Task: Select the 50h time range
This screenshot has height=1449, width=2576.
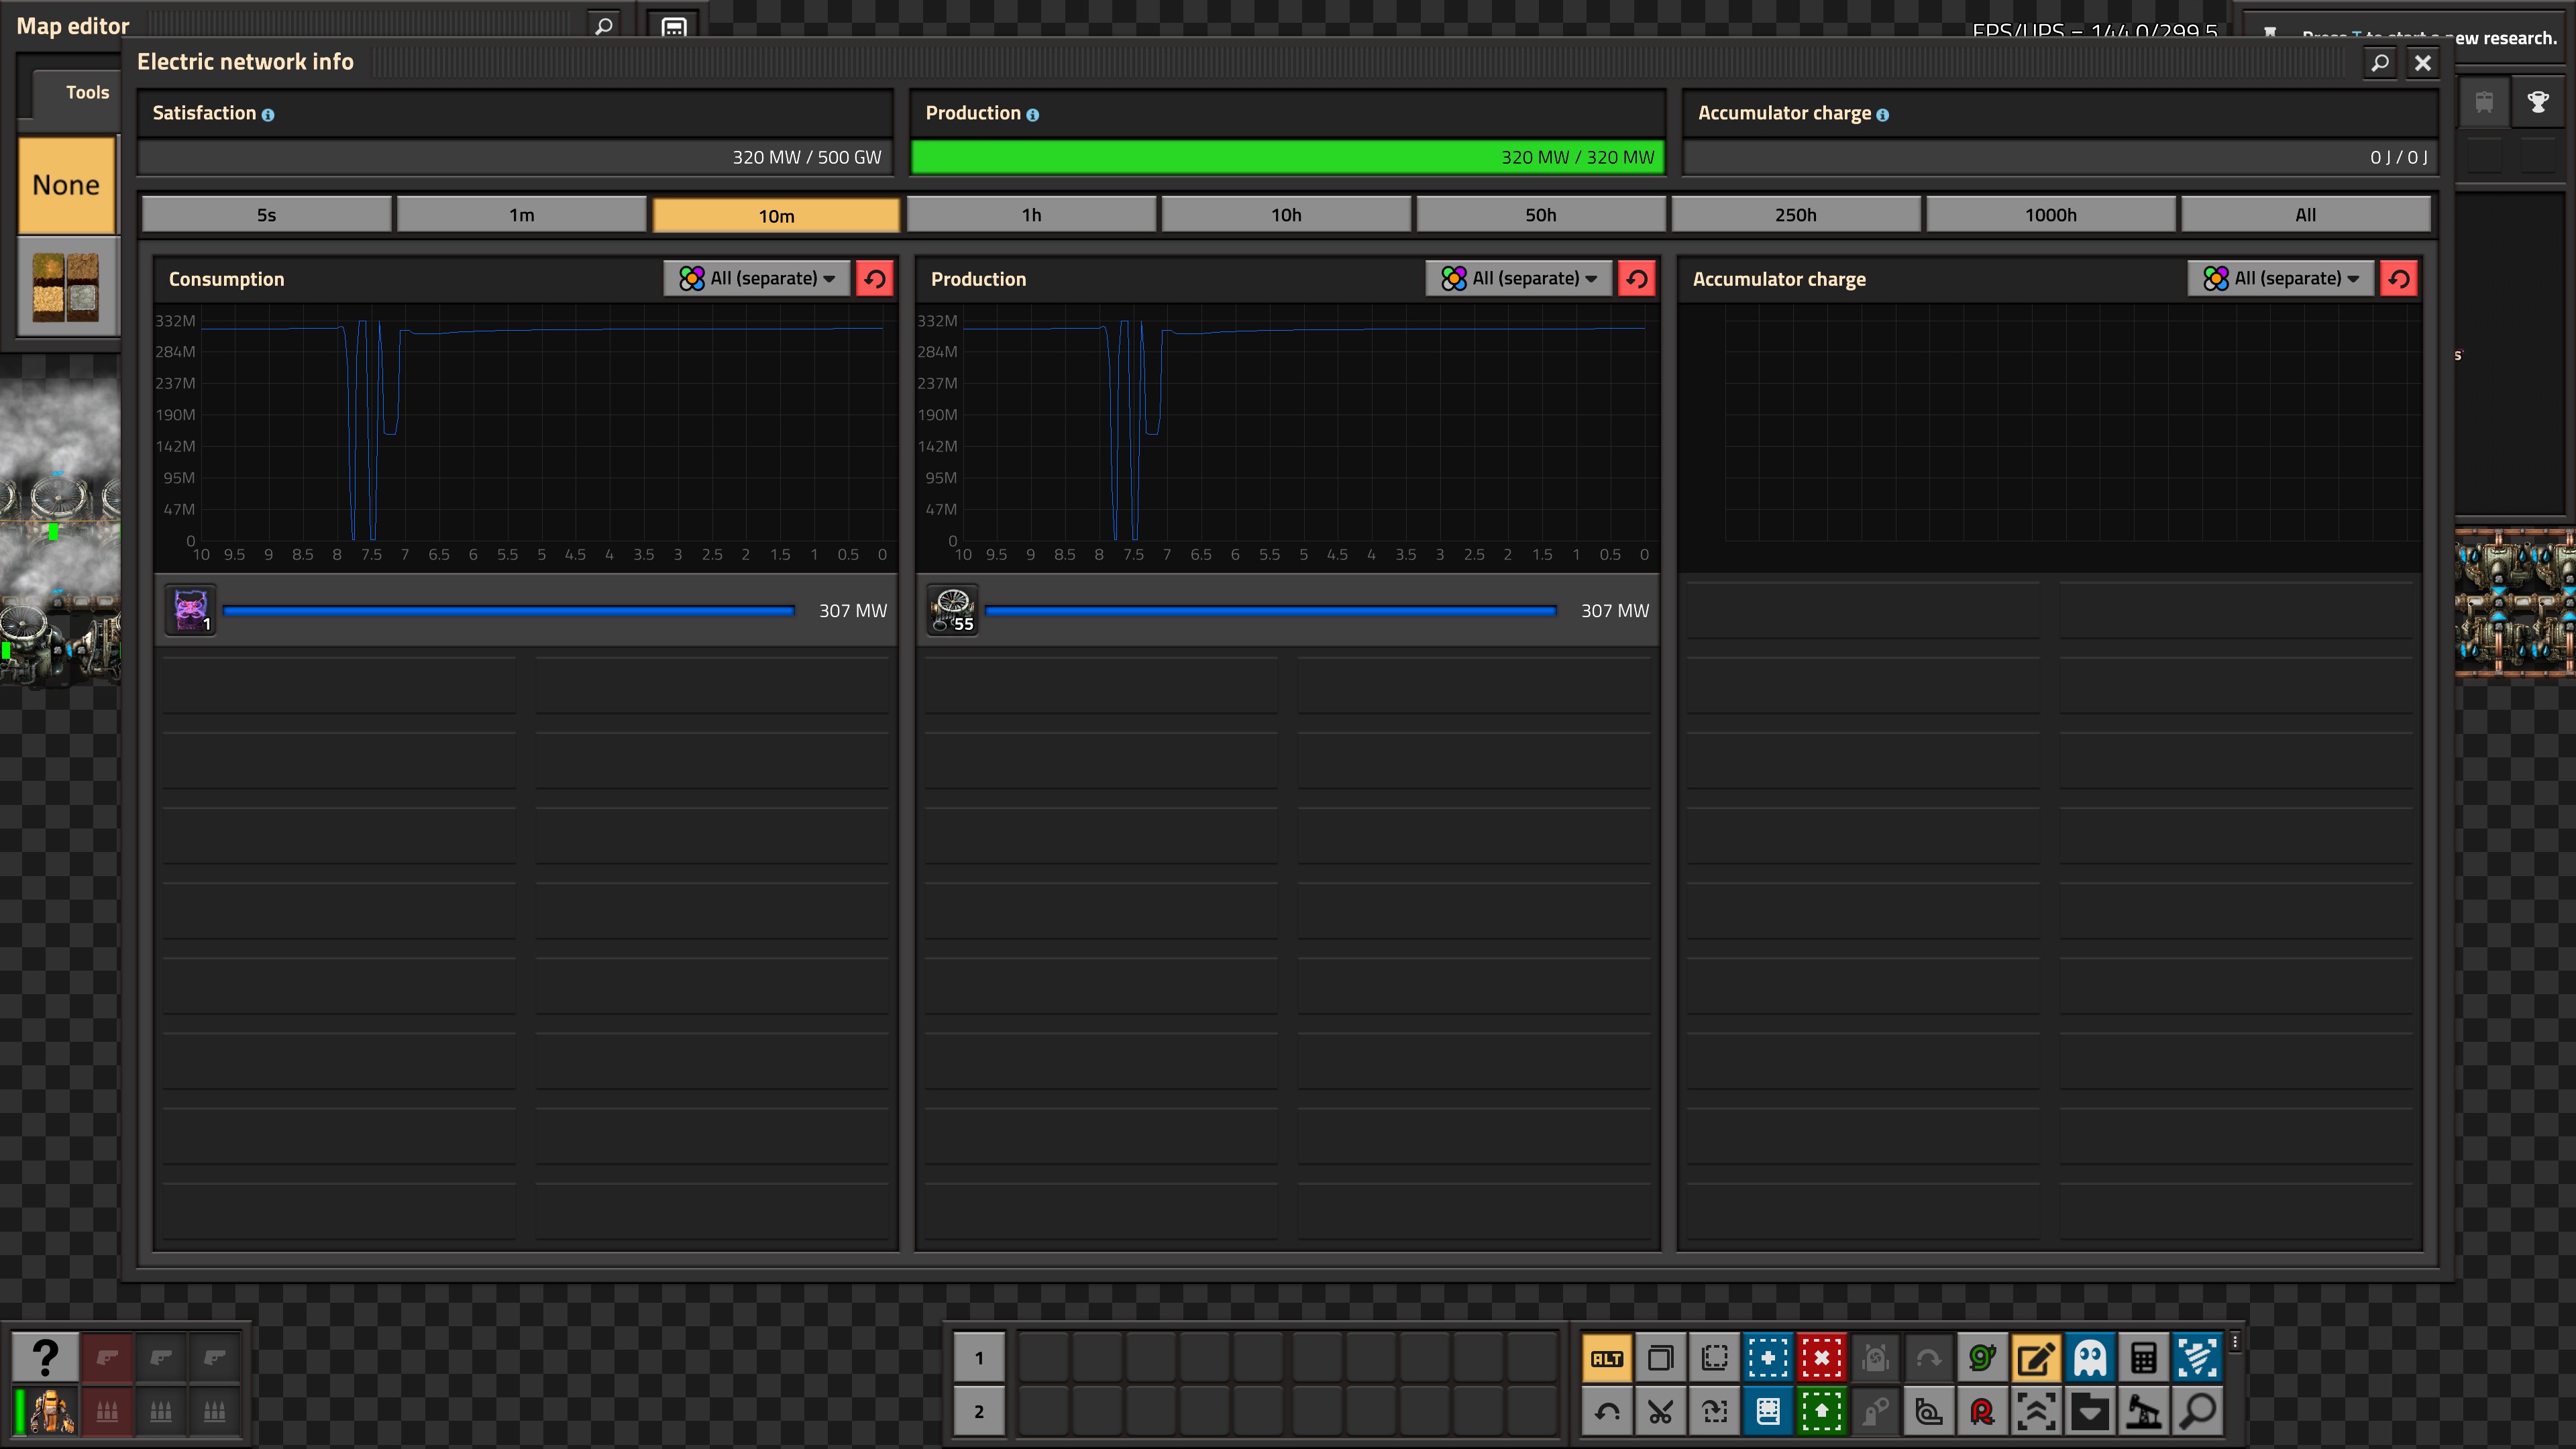Action: (x=1541, y=215)
